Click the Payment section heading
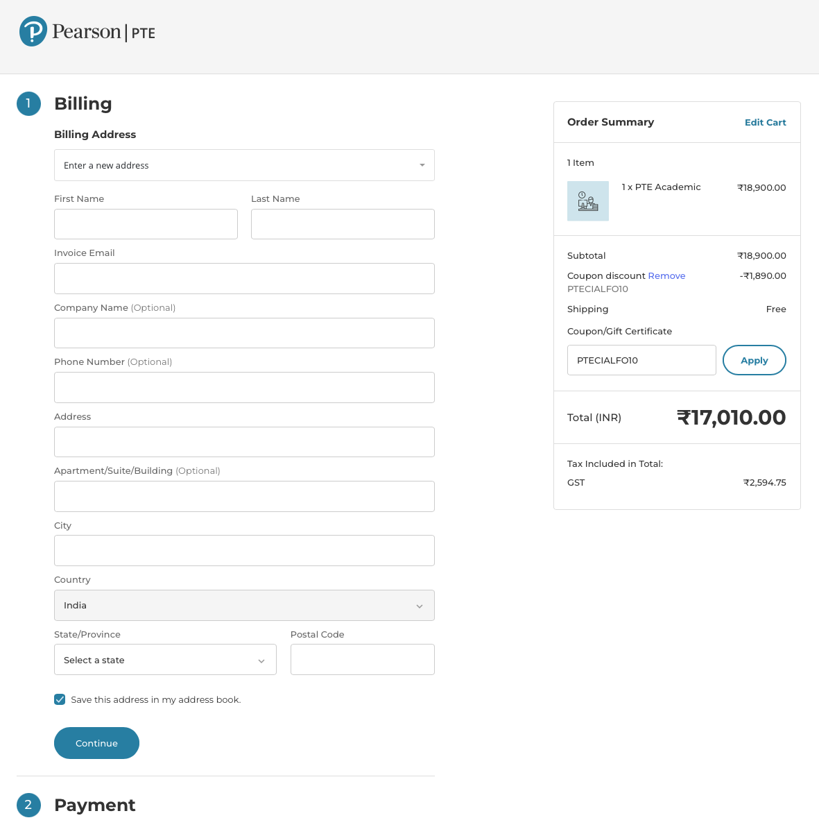819x827 pixels. click(x=95, y=805)
